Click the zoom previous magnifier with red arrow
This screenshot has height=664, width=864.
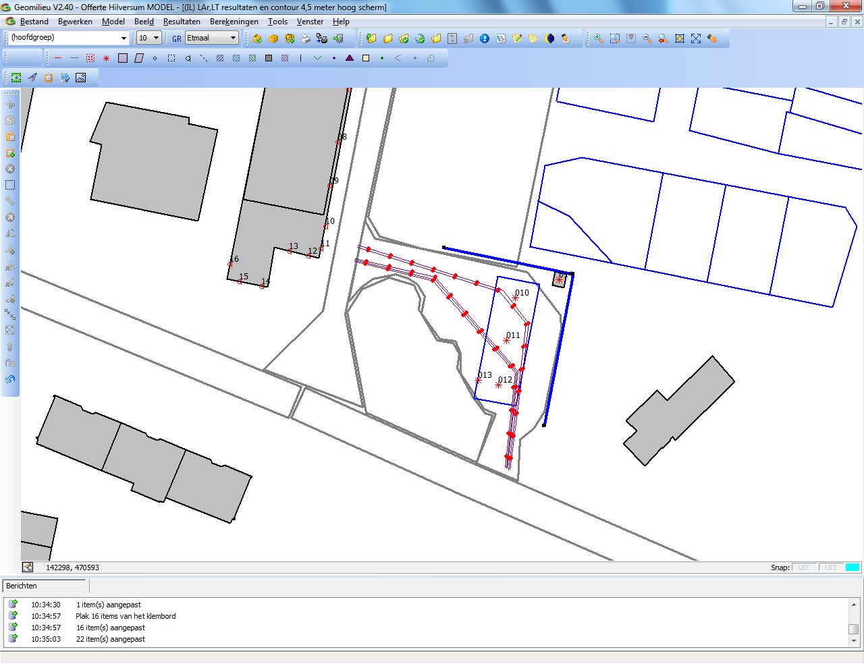(664, 38)
